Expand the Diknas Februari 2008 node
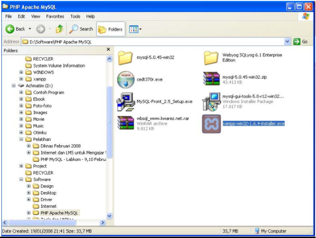The image size is (316, 238). pyautogui.click(x=29, y=146)
